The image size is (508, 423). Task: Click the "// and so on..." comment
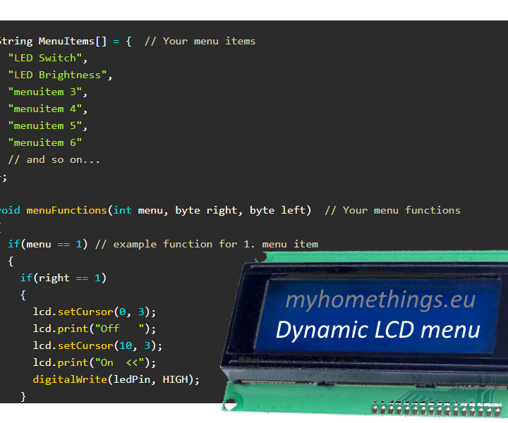54,159
